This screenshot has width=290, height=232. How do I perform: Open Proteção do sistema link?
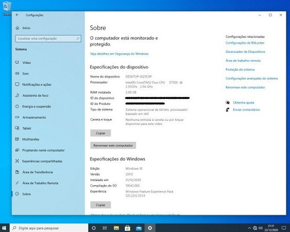pos(240,69)
